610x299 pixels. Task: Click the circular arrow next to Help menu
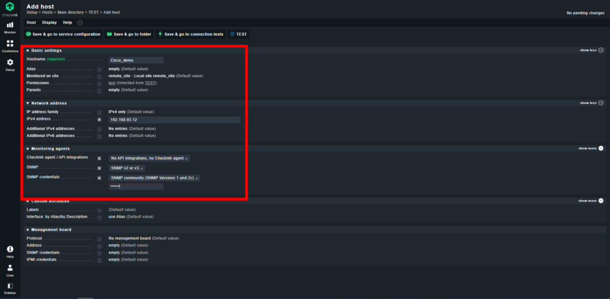click(x=80, y=23)
